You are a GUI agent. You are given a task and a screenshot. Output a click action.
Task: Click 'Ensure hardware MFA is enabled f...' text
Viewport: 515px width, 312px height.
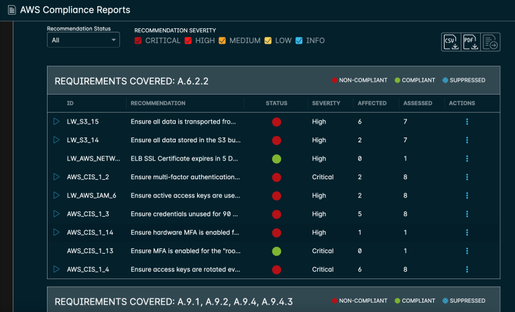(x=185, y=232)
